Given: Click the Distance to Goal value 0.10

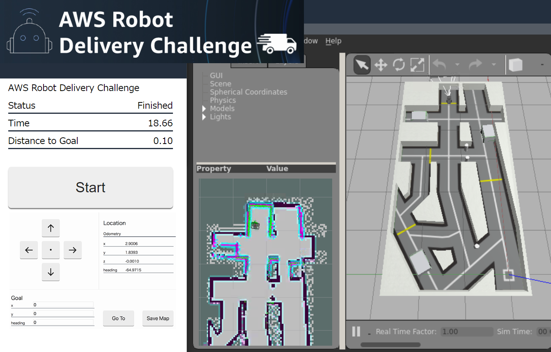Looking at the screenshot, I should [163, 141].
